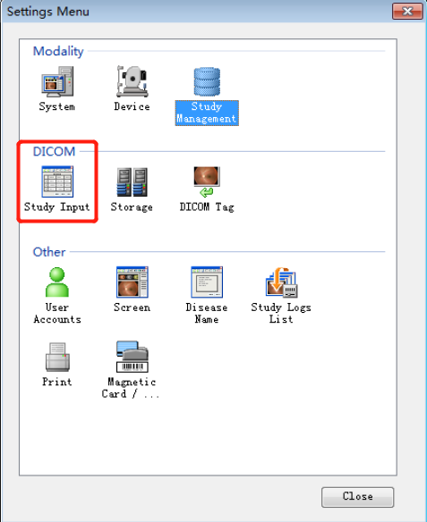Click the Close button
Screen dimensions: 427x522
click(x=358, y=497)
